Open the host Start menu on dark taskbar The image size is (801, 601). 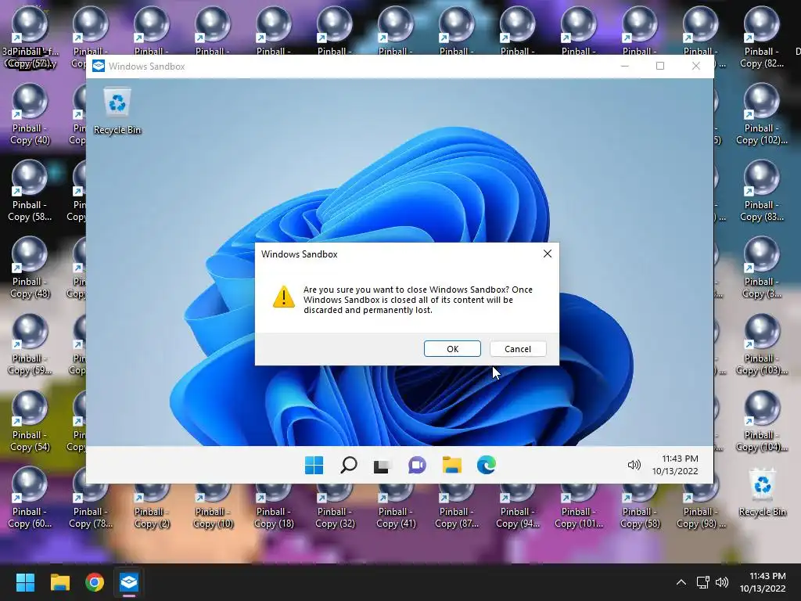tap(25, 582)
